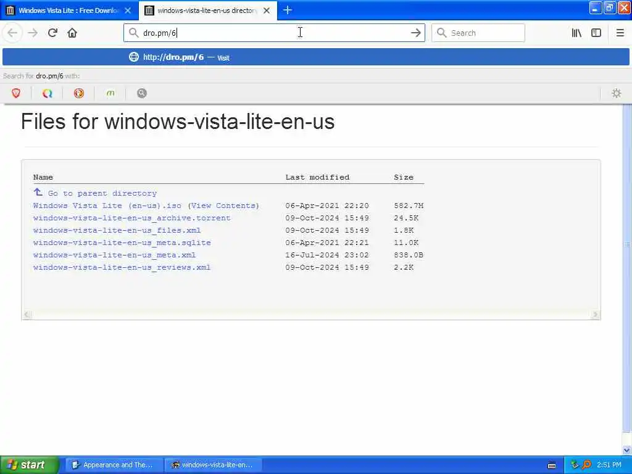
Task: Search with the DuckDuckGo engine icon
Action: (79, 93)
